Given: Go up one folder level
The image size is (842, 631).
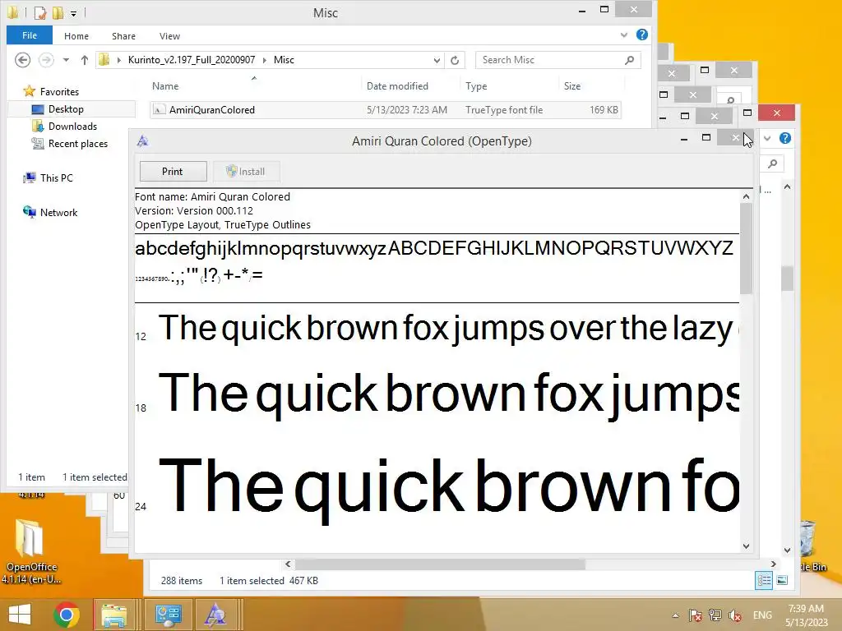Looking at the screenshot, I should [85, 60].
